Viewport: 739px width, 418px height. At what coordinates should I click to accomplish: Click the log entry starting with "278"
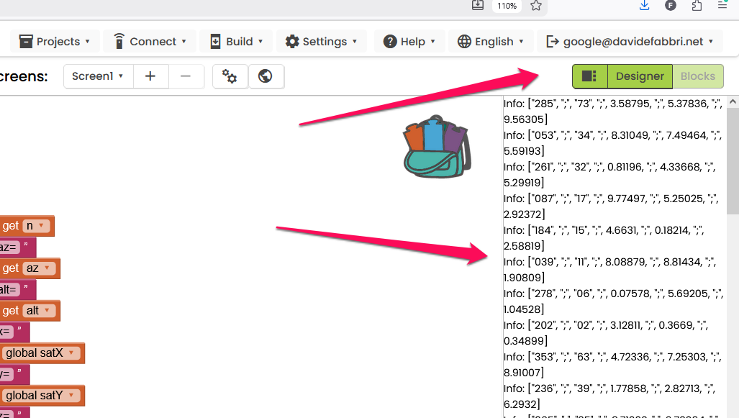(613, 301)
